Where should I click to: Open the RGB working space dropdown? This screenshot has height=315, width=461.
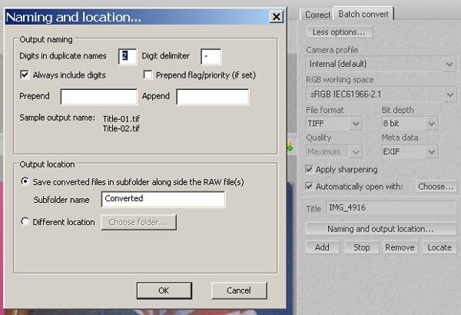pyautogui.click(x=381, y=94)
